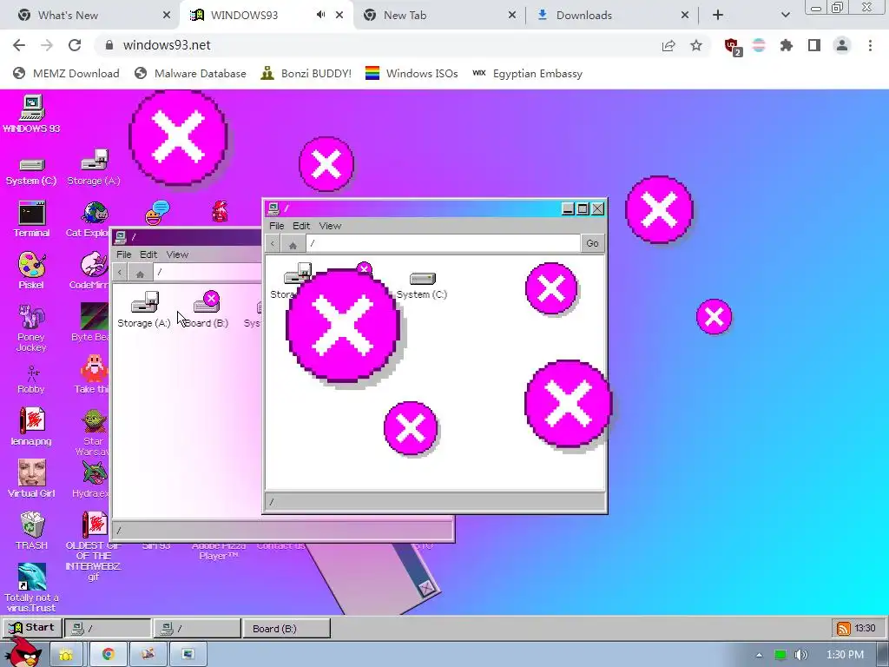Screen dimensions: 889x667
Task: Open the TRASH recycle bin icon
Action: pyautogui.click(x=32, y=531)
